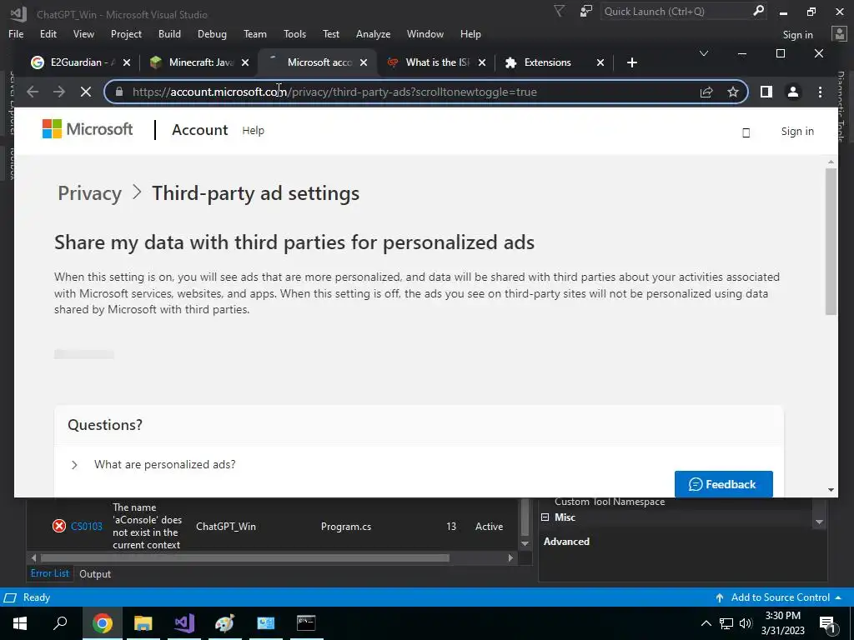Open the Tools menu
Viewport: 854px width, 640px height.
click(x=294, y=33)
